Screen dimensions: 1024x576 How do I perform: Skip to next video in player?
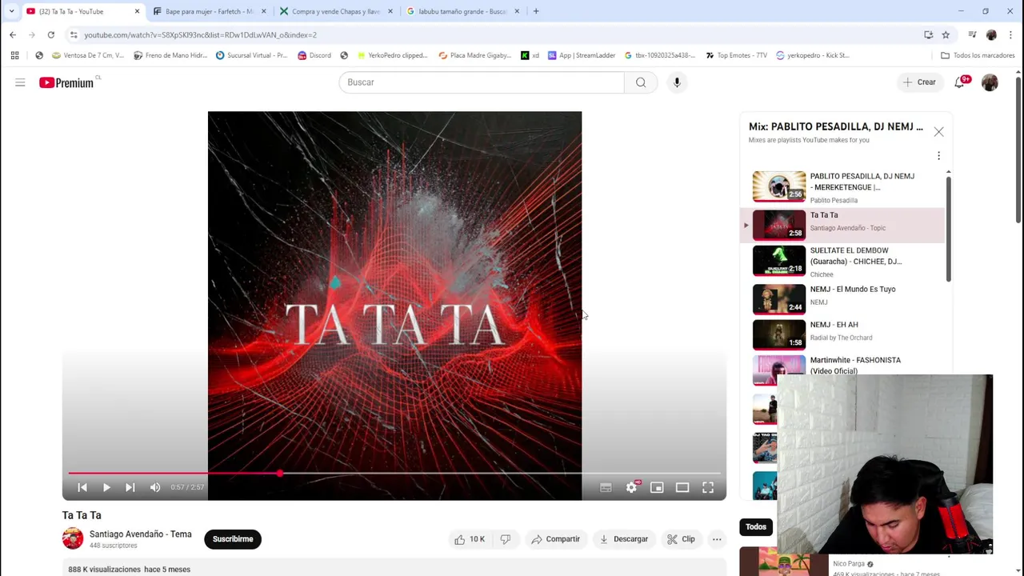pyautogui.click(x=130, y=487)
